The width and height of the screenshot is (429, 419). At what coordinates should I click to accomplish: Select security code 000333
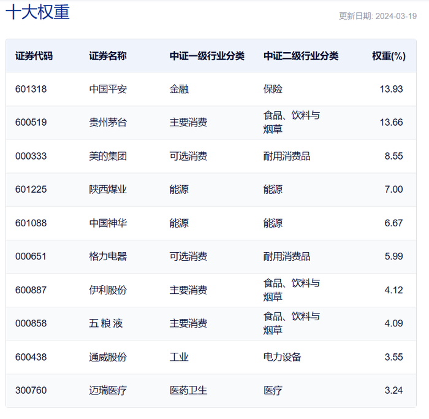31,156
